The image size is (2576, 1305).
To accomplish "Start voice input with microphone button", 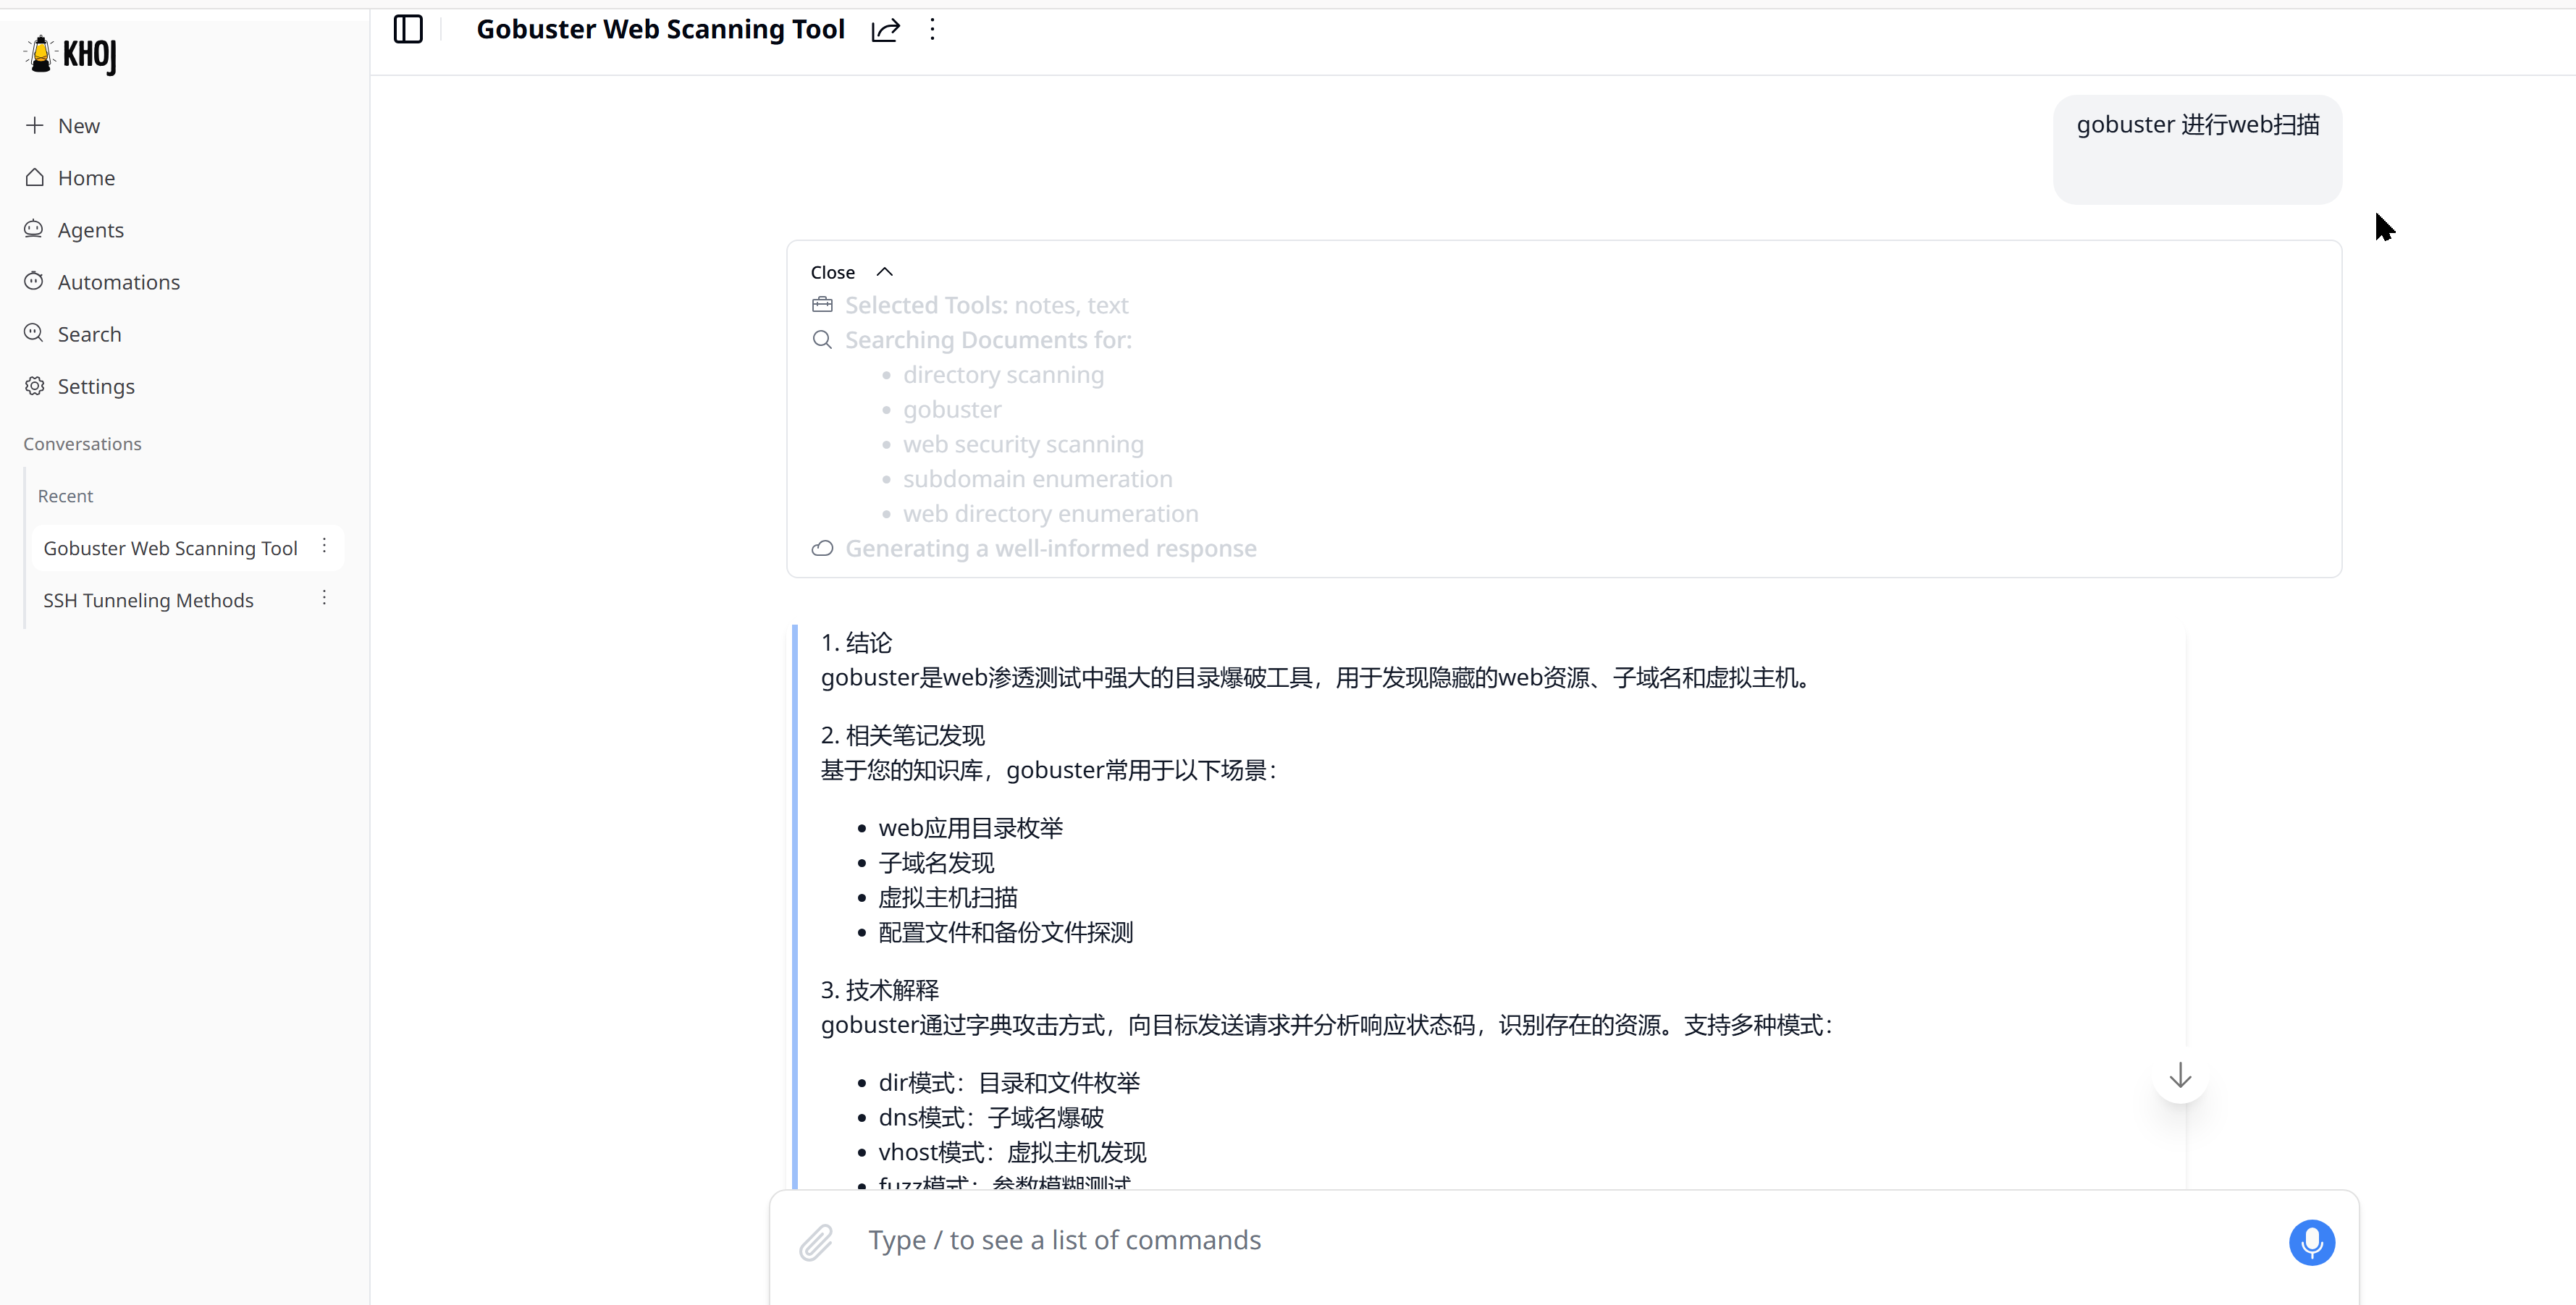I will 2311,1242.
